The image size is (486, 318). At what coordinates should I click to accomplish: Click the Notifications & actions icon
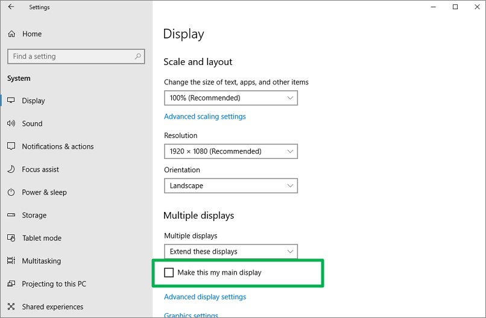(x=11, y=146)
